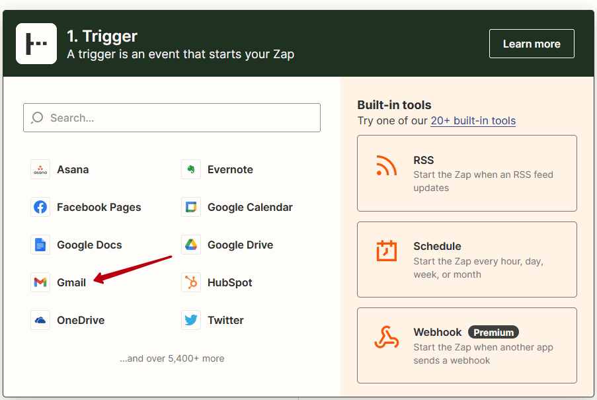Image resolution: width=597 pixels, height=400 pixels.
Task: Select the RSS built-in tool card
Action: pos(467,173)
